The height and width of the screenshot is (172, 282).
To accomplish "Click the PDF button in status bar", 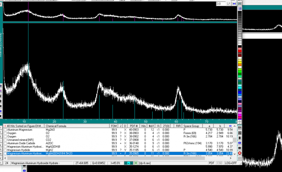I will tap(212, 163).
